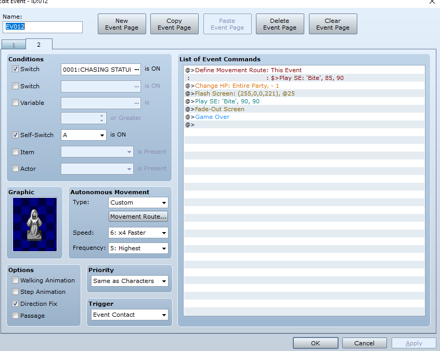The width and height of the screenshot is (440, 351).
Task: Check the Passage option
Action: 16,316
